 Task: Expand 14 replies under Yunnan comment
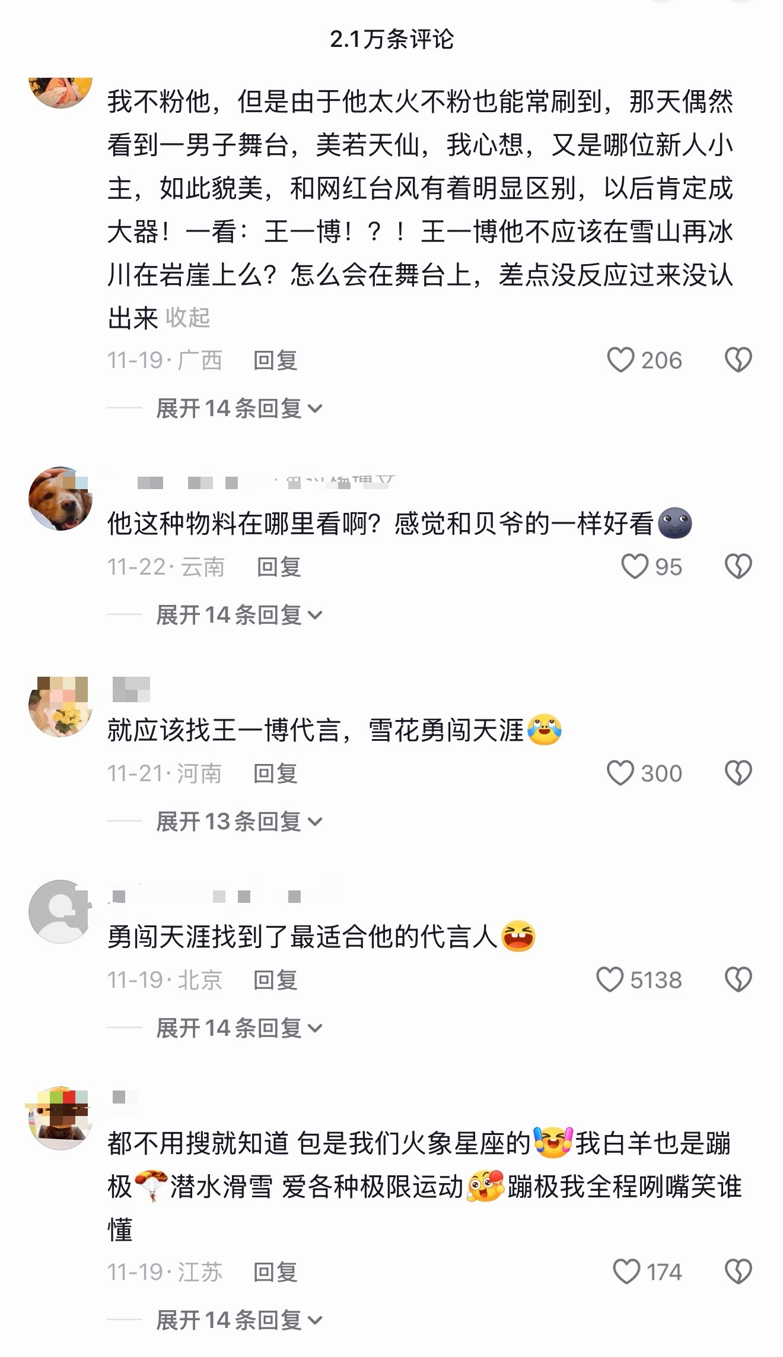pos(239,615)
